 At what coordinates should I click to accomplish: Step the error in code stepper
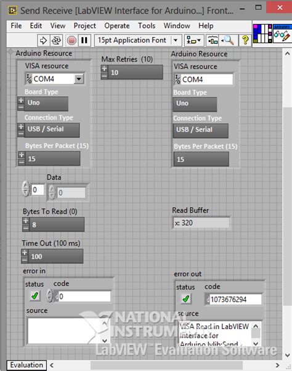coord(50,296)
